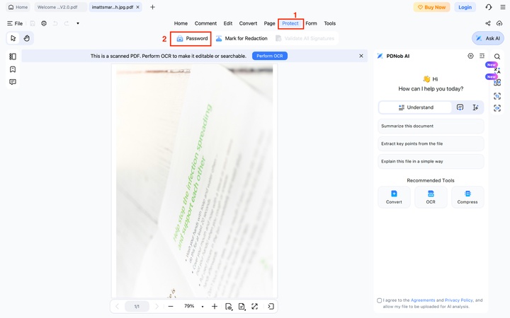The width and height of the screenshot is (510, 318).
Task: Click the Buy Now button
Action: tap(431, 7)
